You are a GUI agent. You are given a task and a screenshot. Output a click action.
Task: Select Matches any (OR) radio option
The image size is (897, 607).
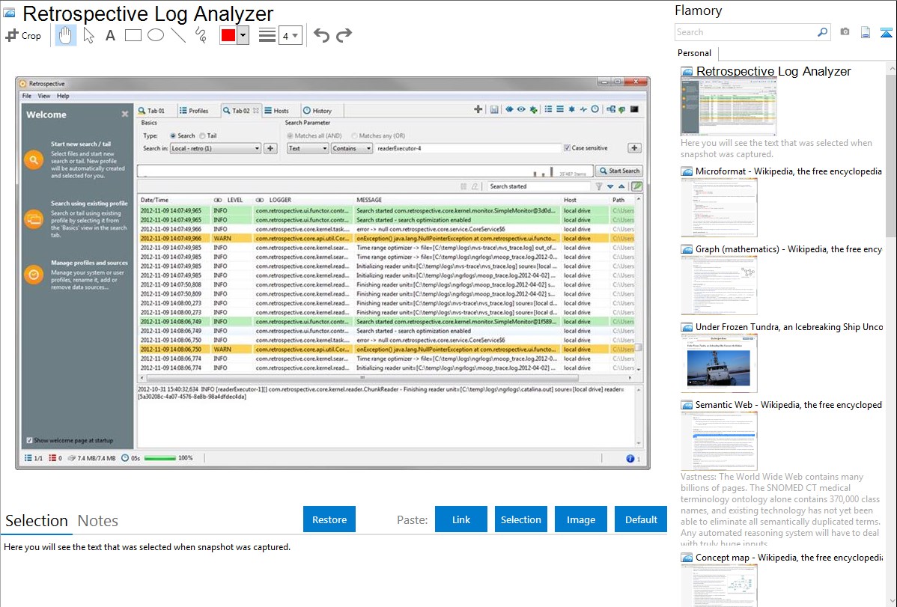[x=355, y=135]
